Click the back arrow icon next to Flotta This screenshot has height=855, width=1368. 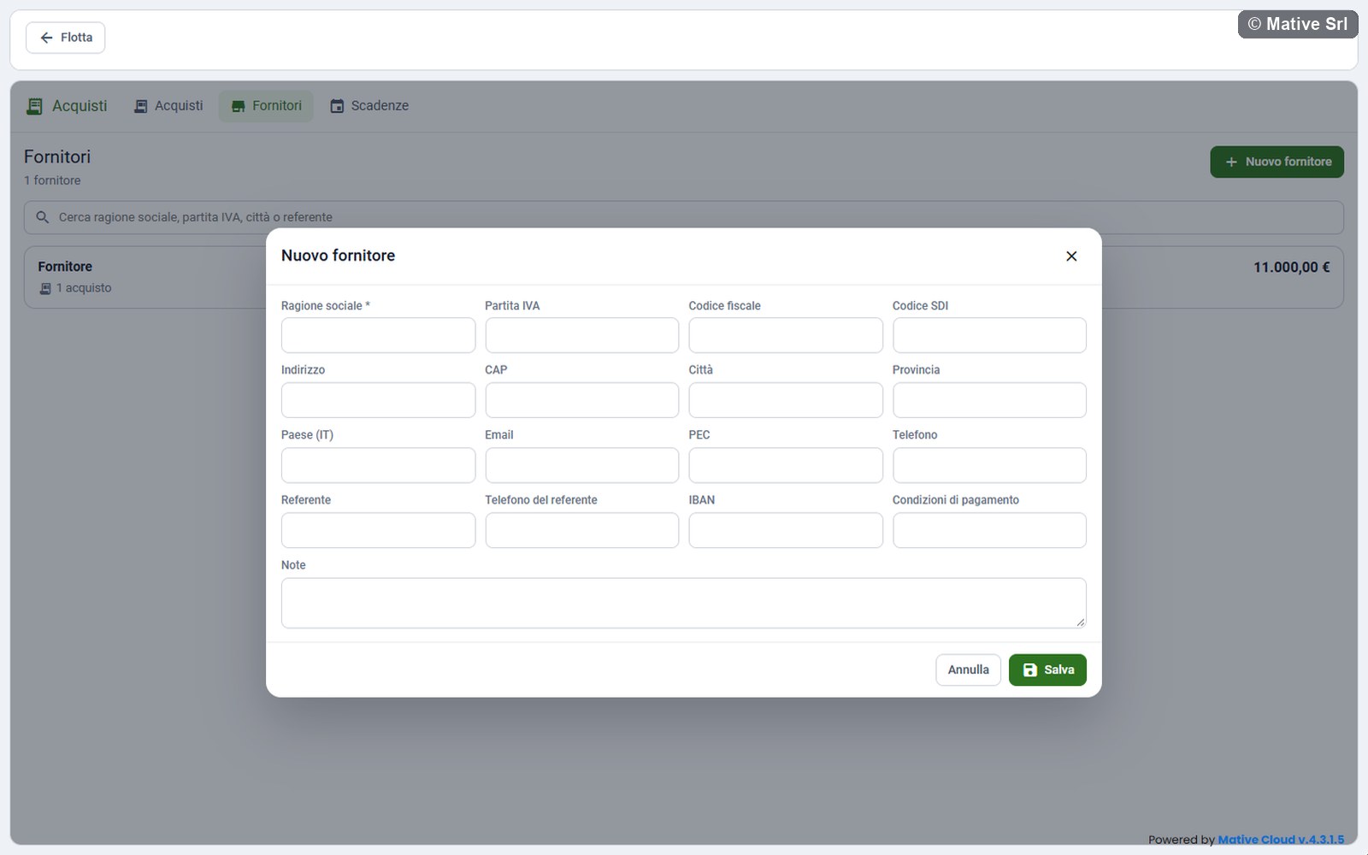[x=47, y=38]
